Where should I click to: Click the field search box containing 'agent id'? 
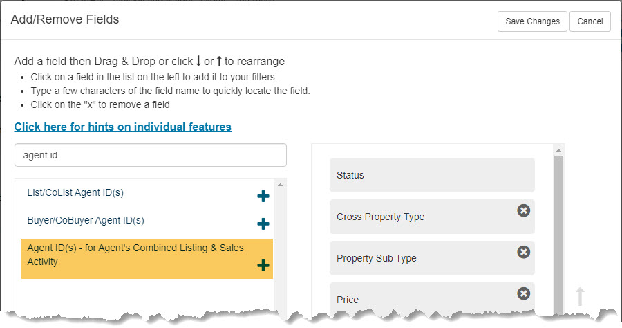tap(151, 155)
